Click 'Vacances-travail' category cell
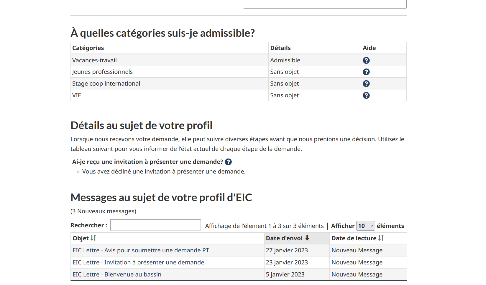This screenshot has width=486, height=285. (x=170, y=60)
